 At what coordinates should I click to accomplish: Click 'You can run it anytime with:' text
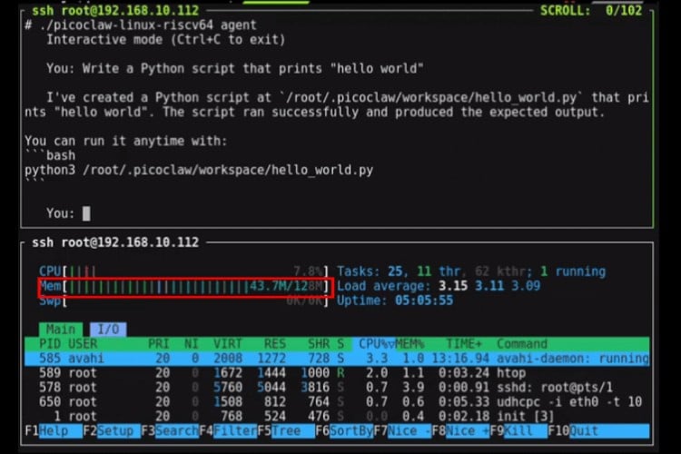[x=126, y=141]
